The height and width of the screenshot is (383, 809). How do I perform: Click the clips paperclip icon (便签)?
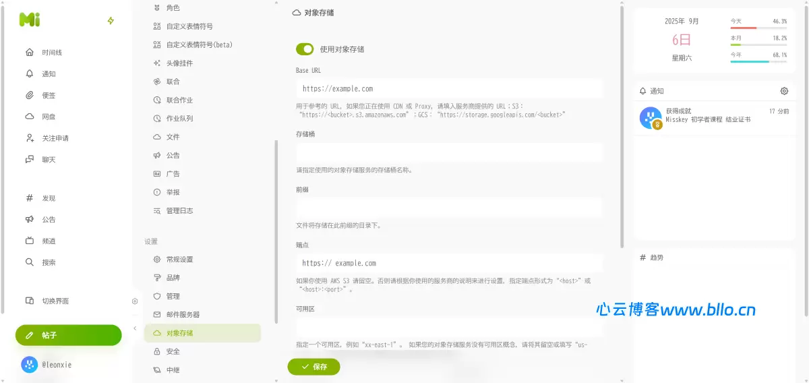click(x=30, y=95)
